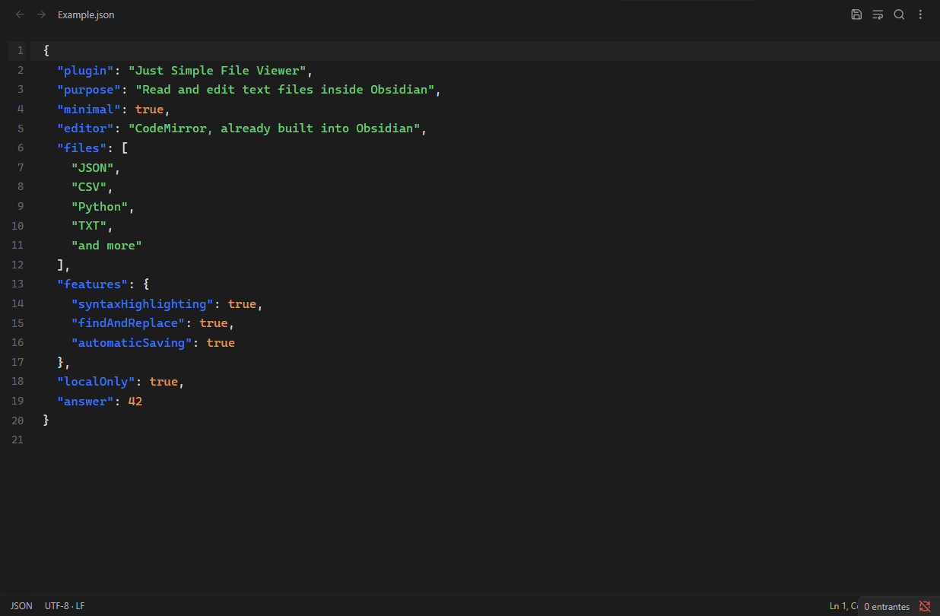Click the true value after "syntaxHighlighting"
The image size is (940, 616).
coord(243,304)
